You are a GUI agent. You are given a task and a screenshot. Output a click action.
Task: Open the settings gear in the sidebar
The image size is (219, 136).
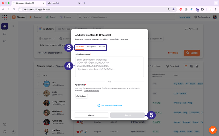(x=5, y=132)
